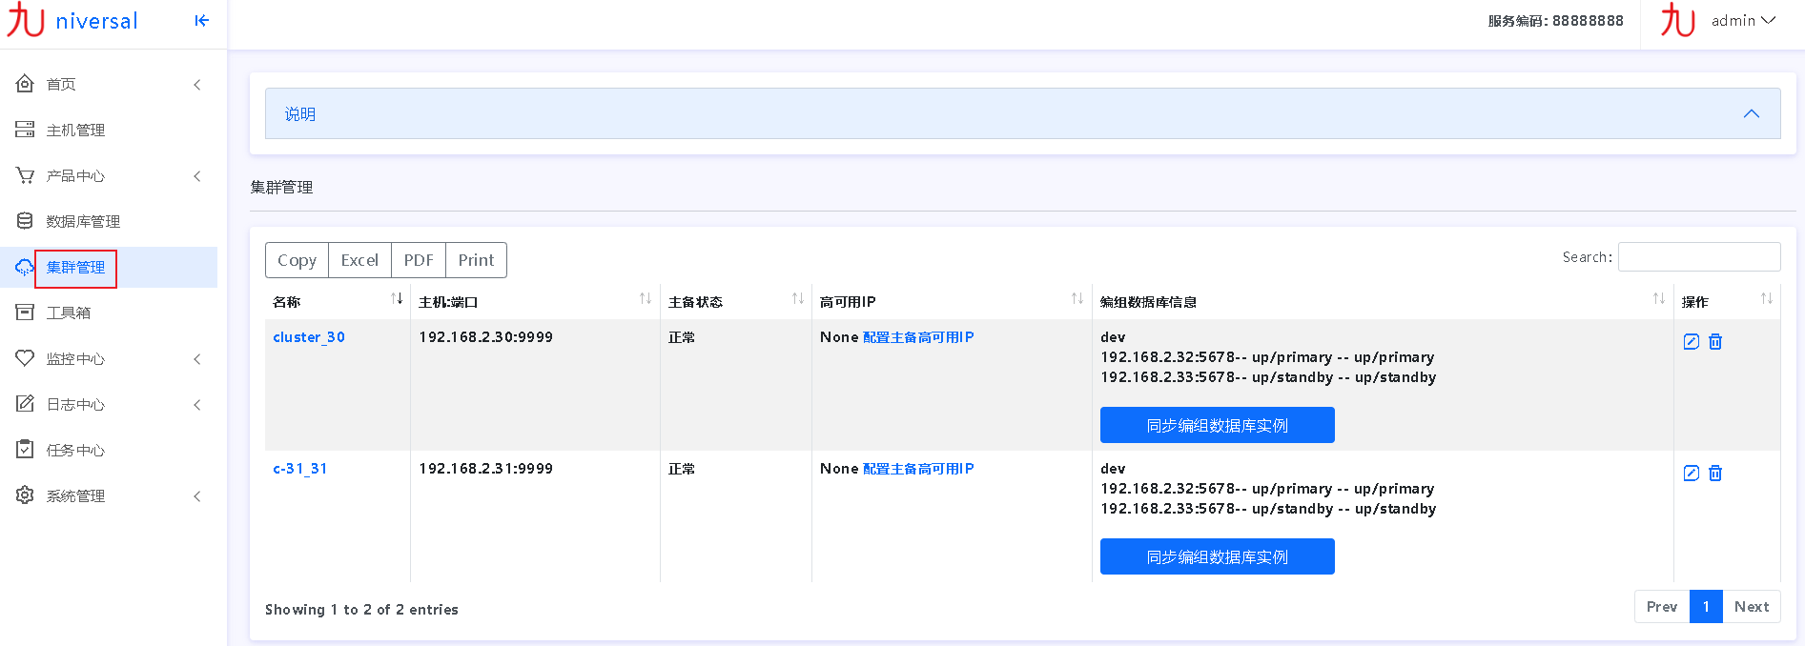1805x646 pixels.
Task: Click the Excel export button
Action: (x=359, y=260)
